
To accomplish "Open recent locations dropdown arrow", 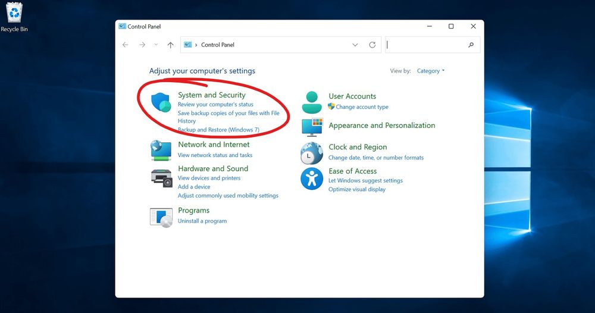I will point(156,45).
